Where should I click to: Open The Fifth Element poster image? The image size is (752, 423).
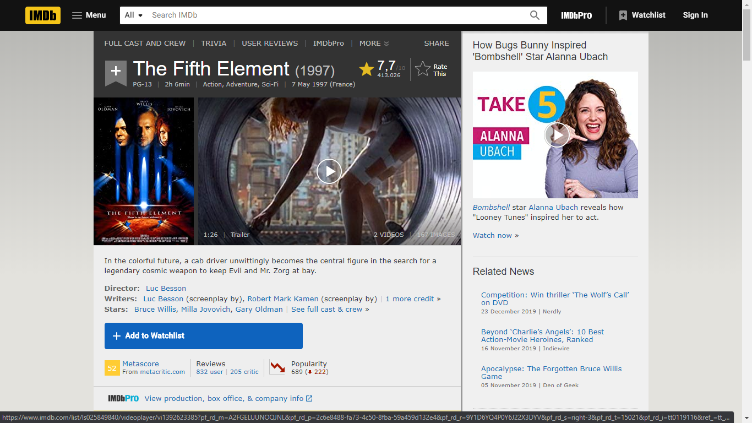[x=144, y=171]
